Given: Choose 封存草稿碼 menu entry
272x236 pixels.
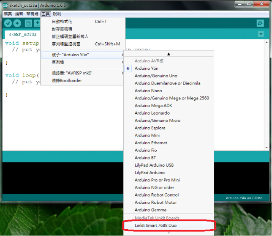Looking at the screenshot, I should coord(83,29).
